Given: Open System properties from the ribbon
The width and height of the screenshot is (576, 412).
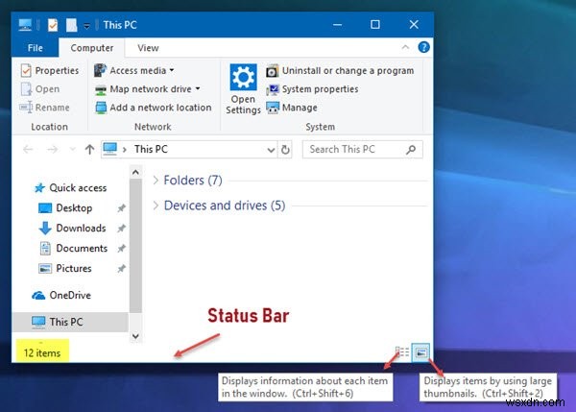Looking at the screenshot, I should pos(312,89).
